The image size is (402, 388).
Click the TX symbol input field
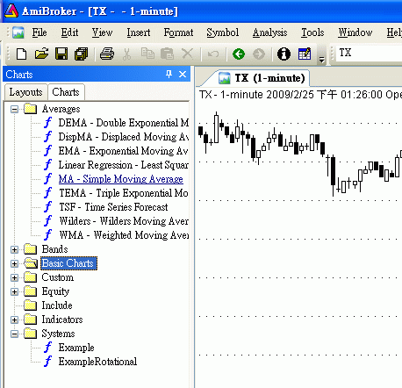coord(369,53)
